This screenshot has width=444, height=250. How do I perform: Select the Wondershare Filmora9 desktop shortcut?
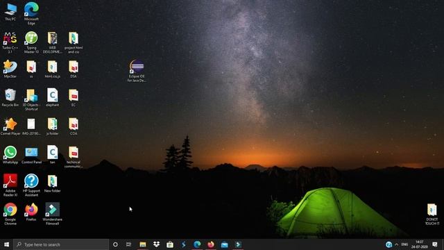(x=53, y=214)
